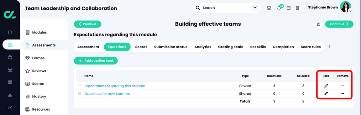Select the Questions tab

117,47
